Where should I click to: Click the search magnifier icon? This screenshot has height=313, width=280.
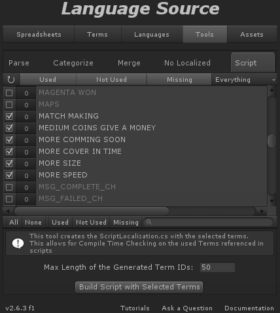coord(149,222)
